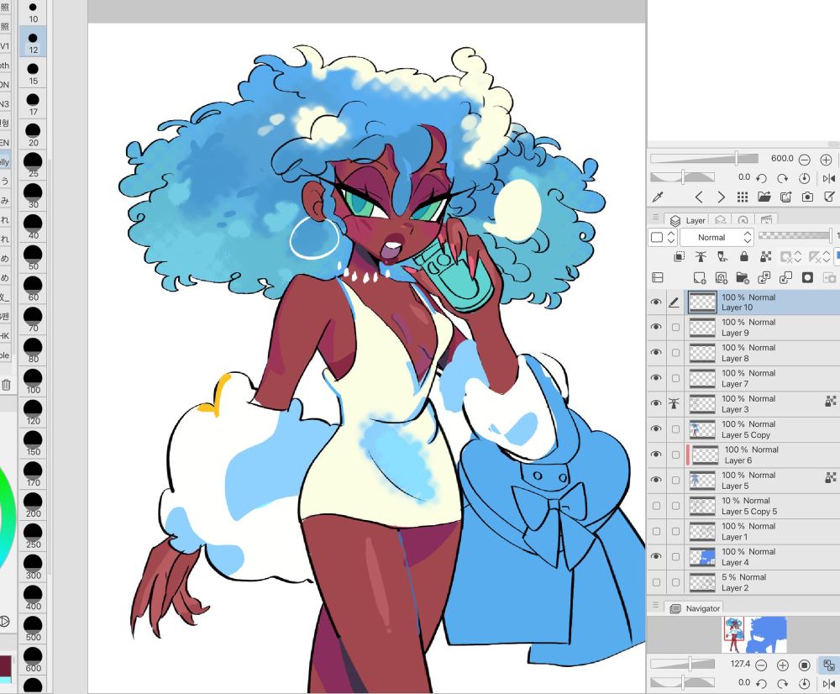Lock transparent pixels on the layer
Image resolution: width=840 pixels, height=694 pixels.
[765, 257]
